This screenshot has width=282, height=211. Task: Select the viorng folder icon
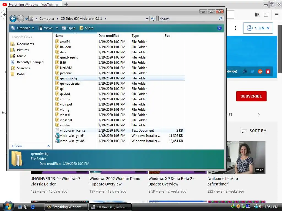(x=57, y=109)
